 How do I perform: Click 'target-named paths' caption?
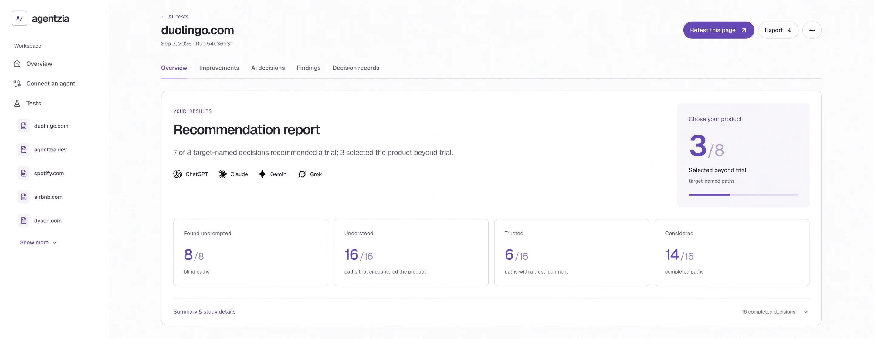click(711, 181)
